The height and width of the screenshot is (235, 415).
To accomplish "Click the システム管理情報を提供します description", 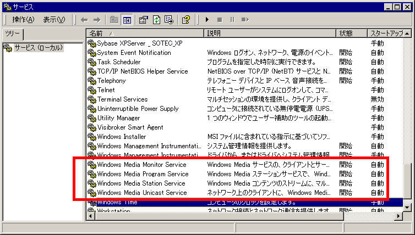I will 249,146.
